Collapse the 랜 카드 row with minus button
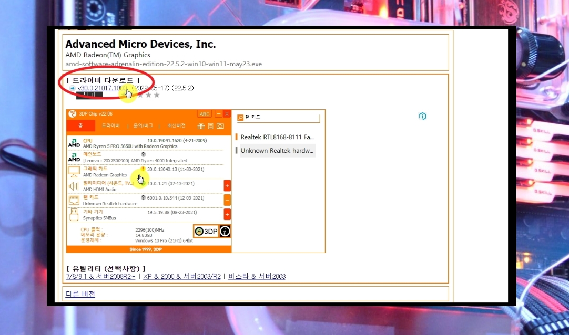Viewport: 569px width, 335px height. tap(227, 200)
